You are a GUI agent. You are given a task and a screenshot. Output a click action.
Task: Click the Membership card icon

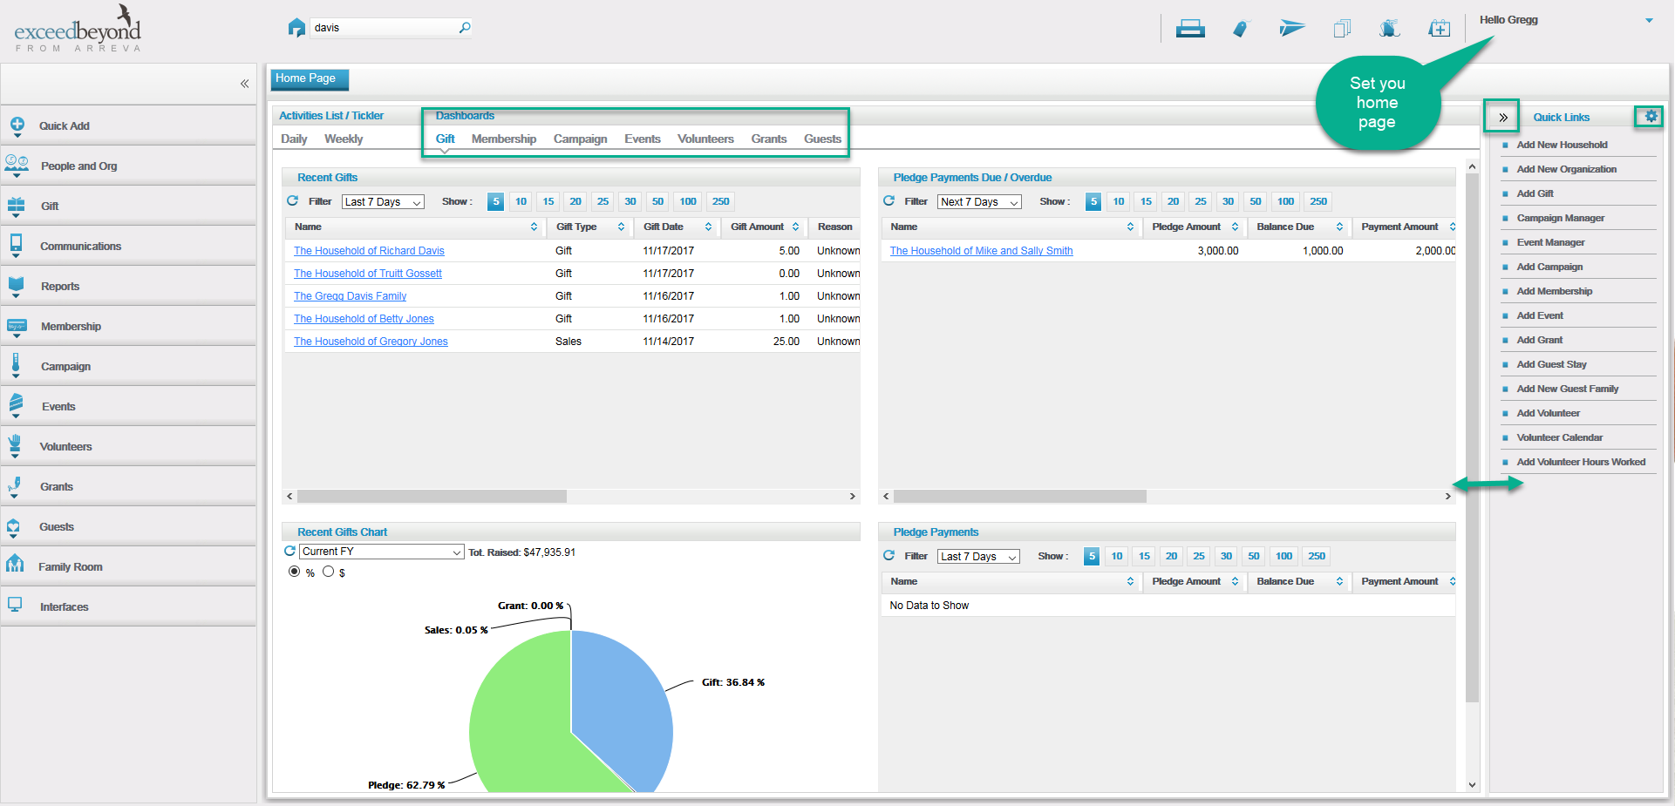17,327
